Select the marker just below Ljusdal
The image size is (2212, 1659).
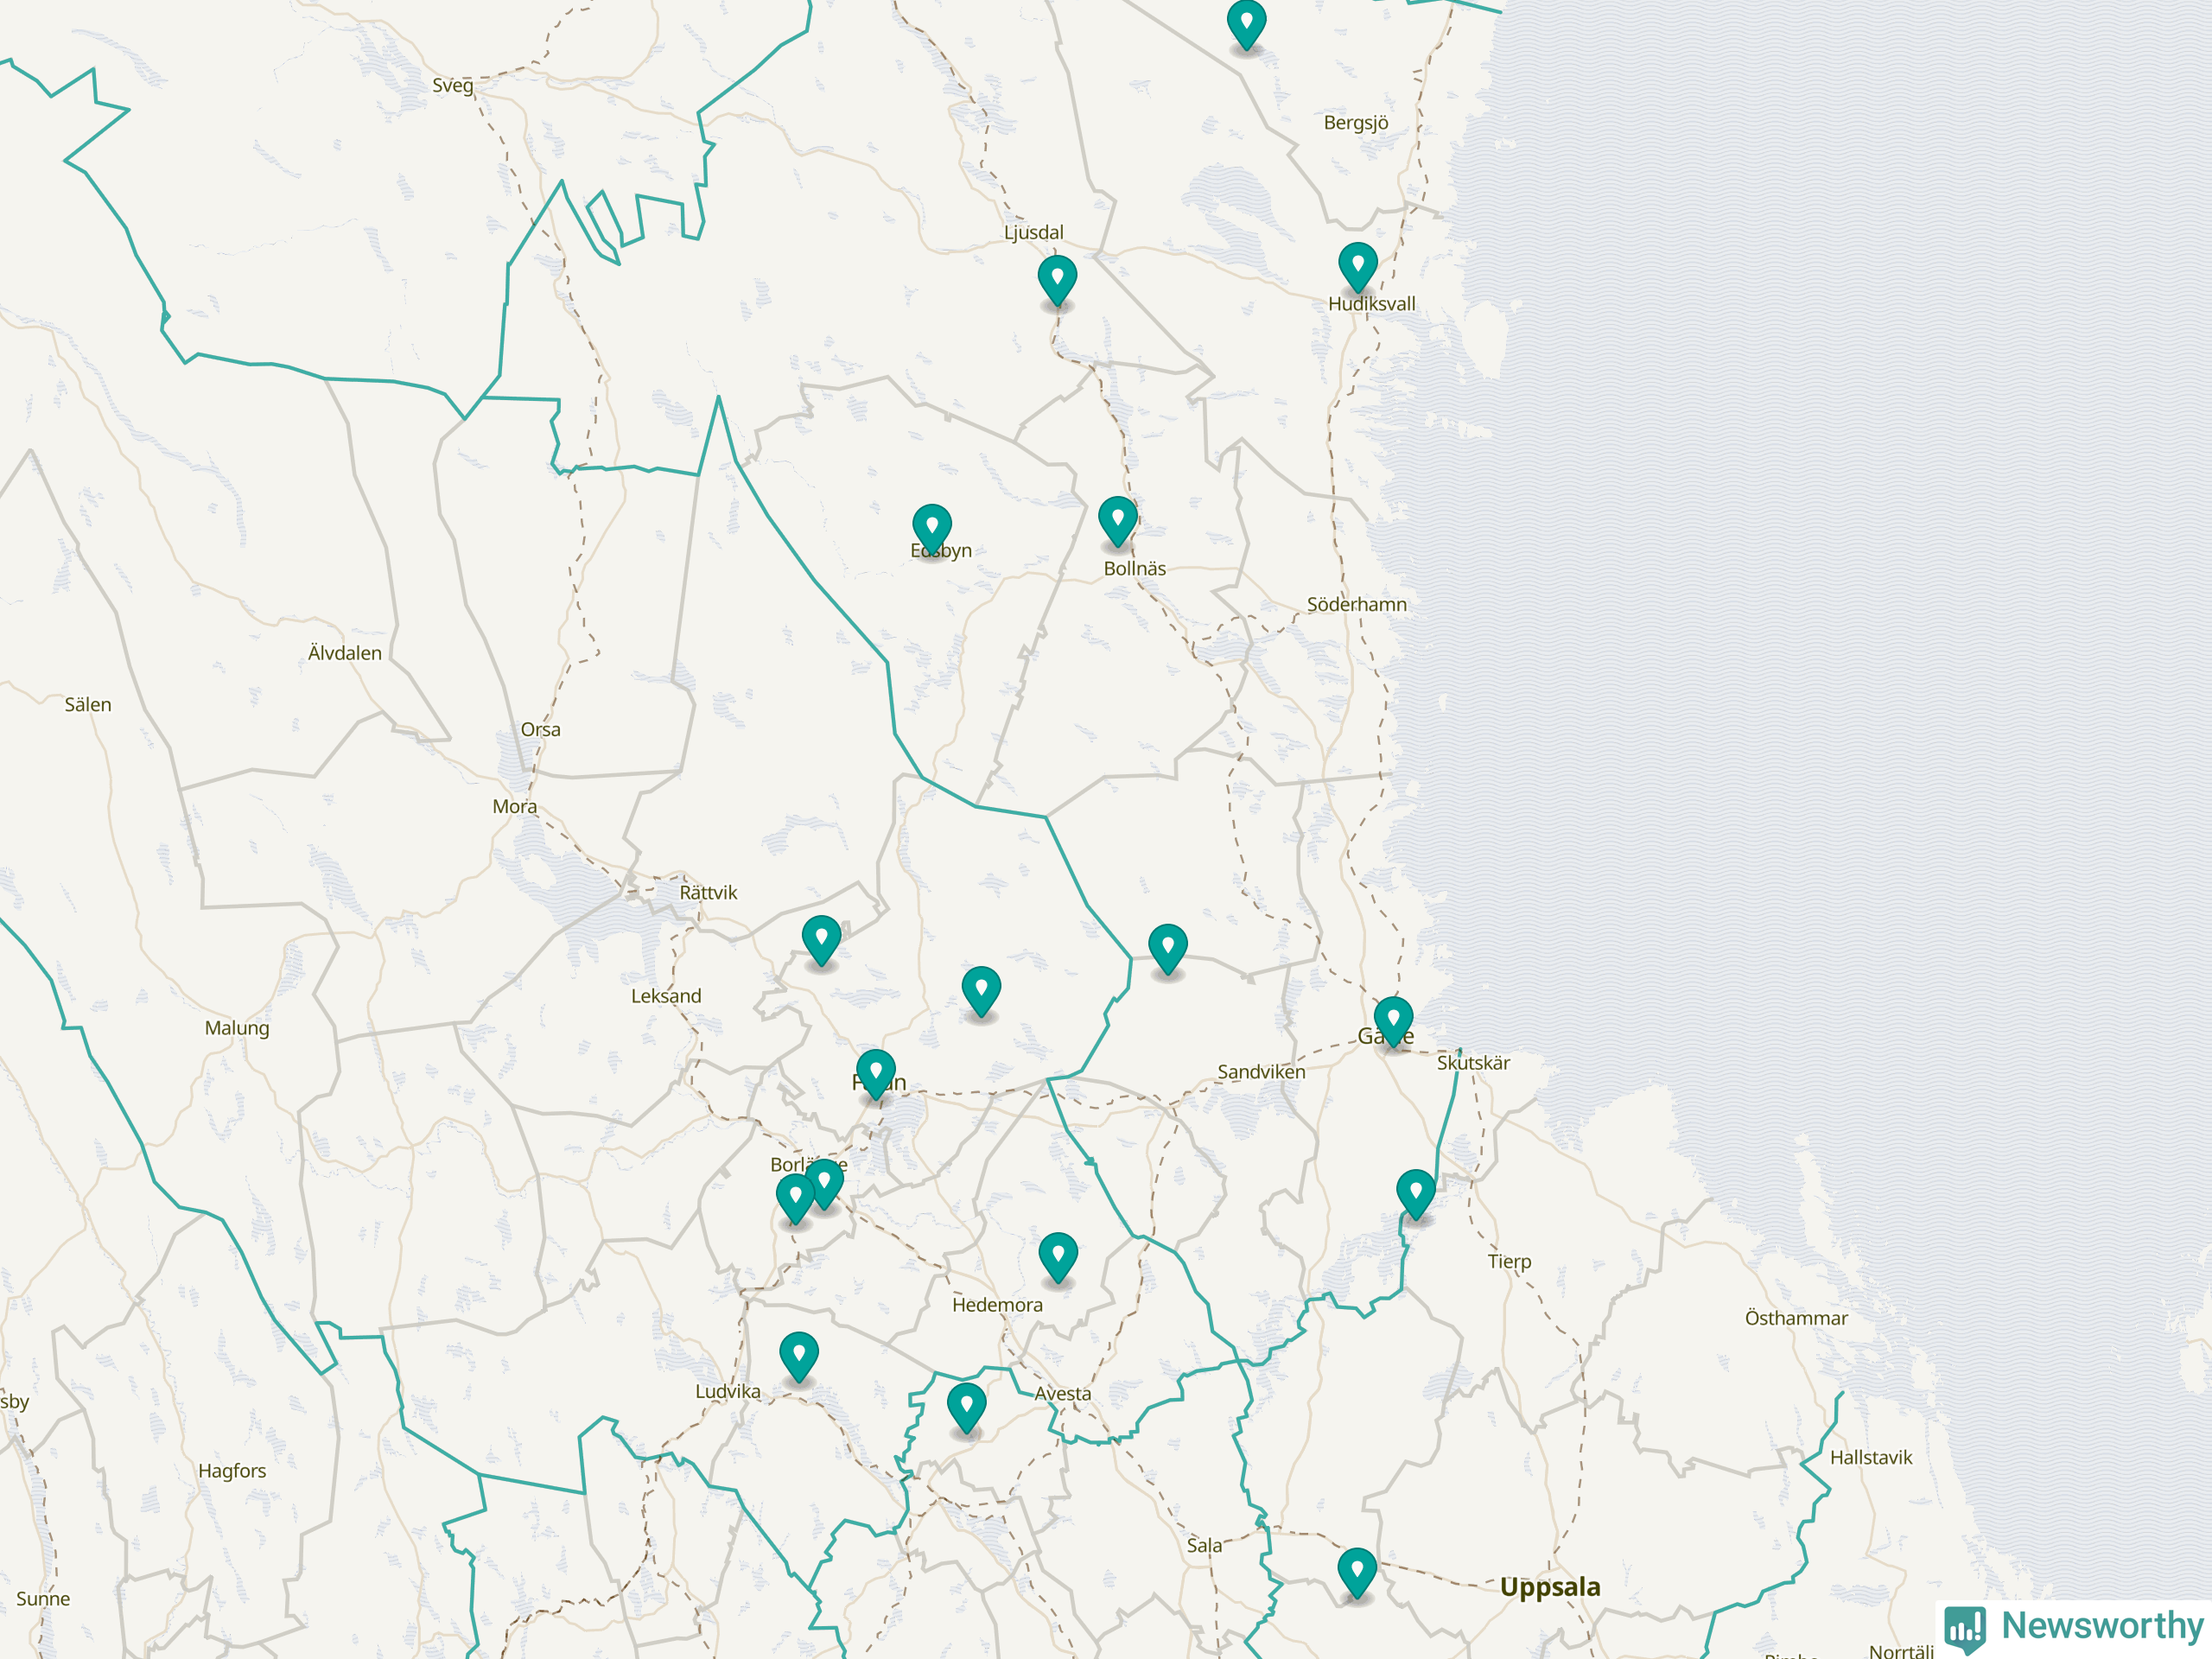coord(1057,279)
